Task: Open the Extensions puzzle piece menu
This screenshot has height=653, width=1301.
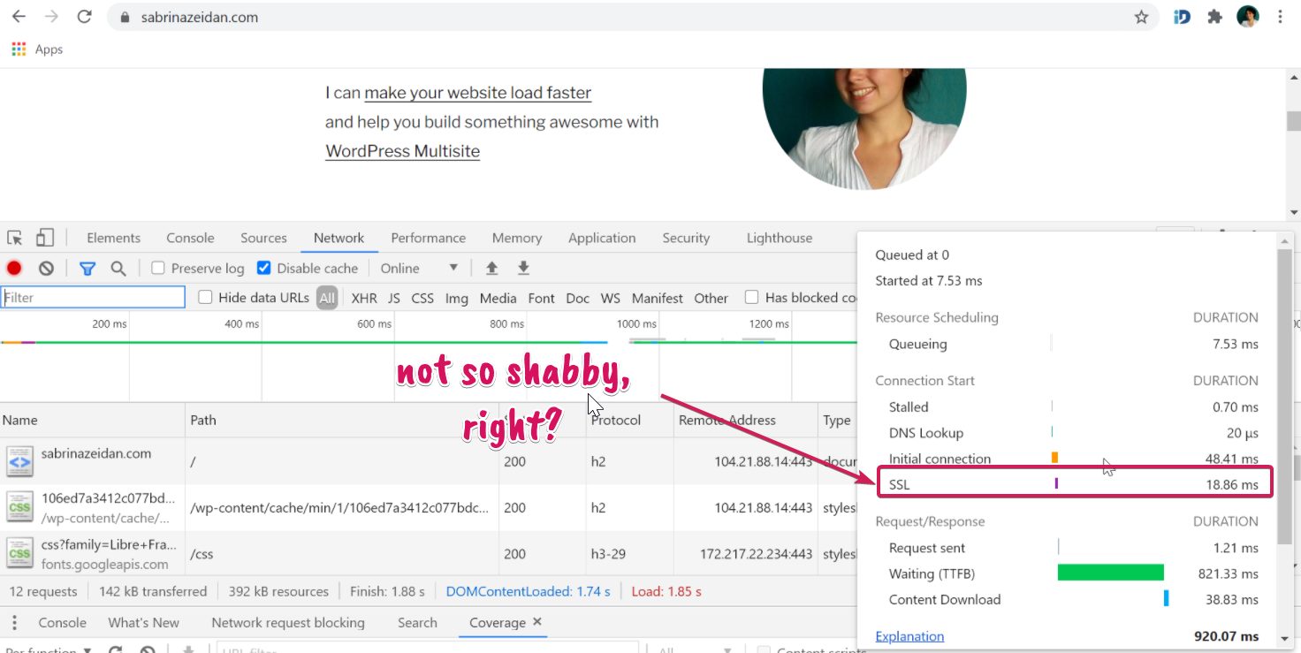Action: coord(1215,17)
